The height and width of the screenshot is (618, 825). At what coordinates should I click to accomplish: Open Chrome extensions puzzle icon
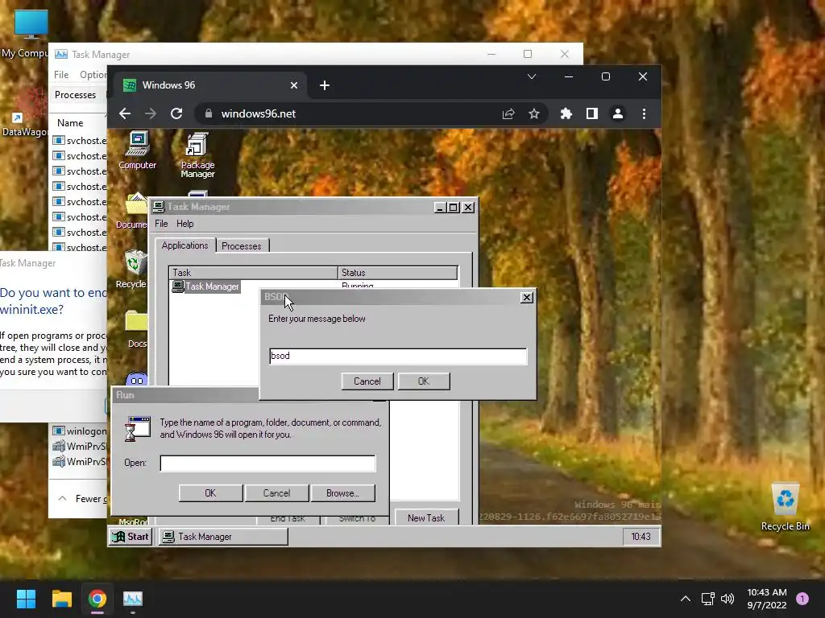tap(566, 113)
